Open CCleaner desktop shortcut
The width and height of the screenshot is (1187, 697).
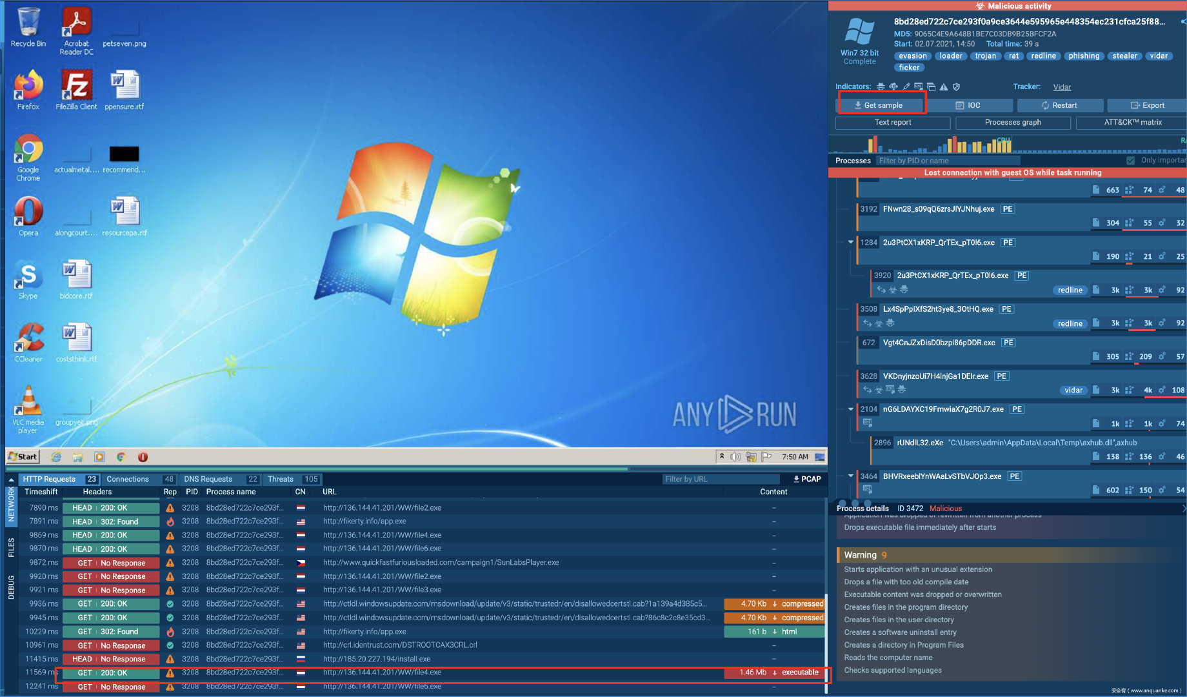pos(28,342)
